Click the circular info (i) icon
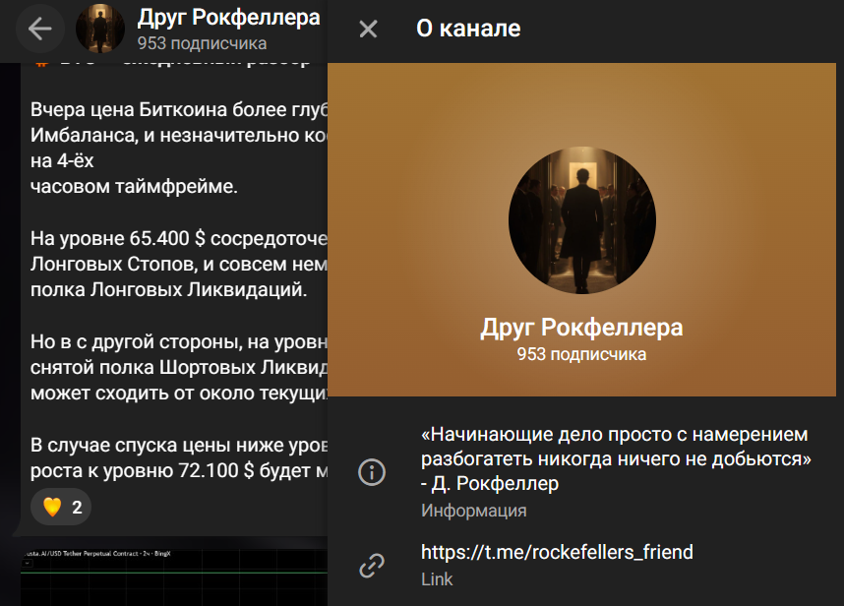 click(371, 473)
